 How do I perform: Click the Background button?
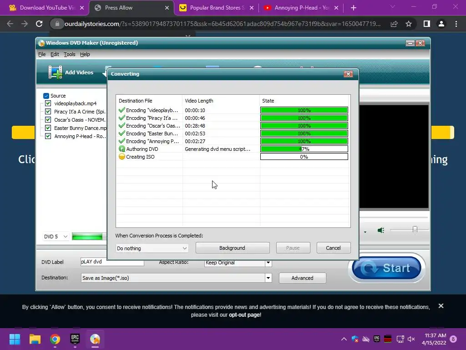[233, 248]
